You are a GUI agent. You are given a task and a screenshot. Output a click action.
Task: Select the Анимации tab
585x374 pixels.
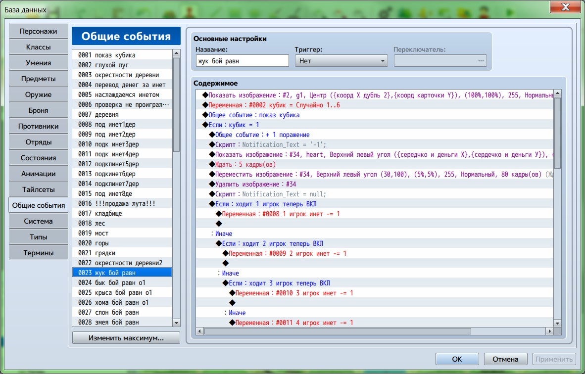(x=38, y=174)
